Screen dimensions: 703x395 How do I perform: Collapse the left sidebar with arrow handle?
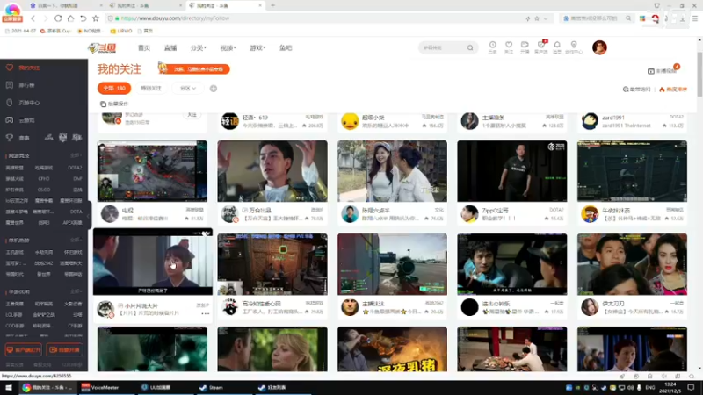(89, 216)
